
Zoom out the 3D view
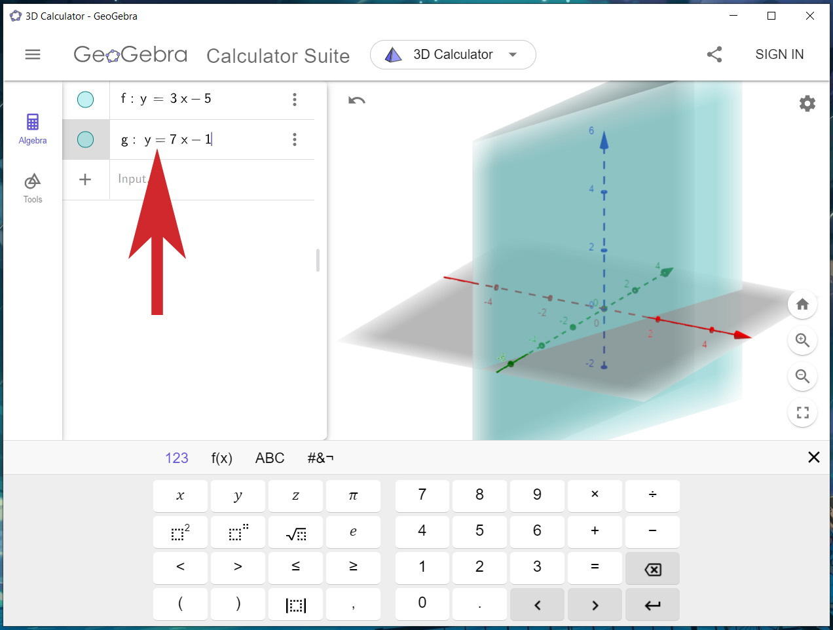pos(802,377)
